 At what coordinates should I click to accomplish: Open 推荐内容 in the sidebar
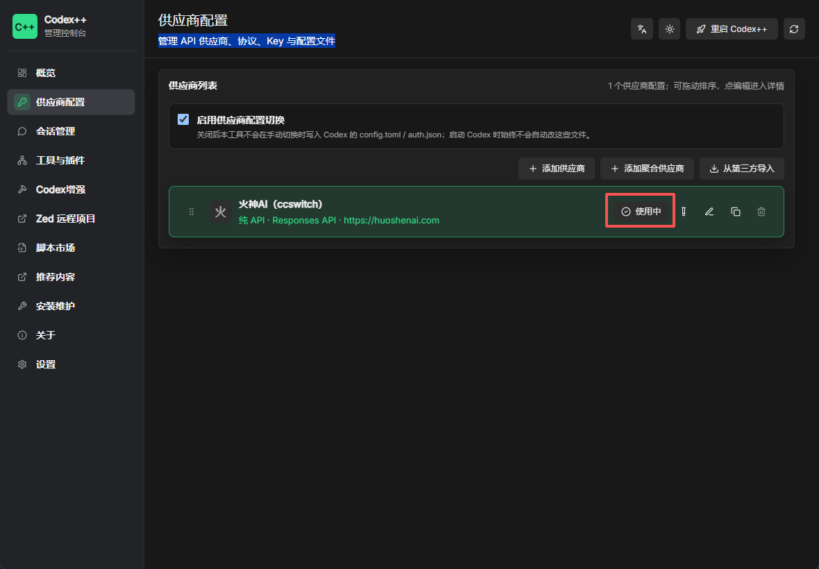click(x=71, y=277)
